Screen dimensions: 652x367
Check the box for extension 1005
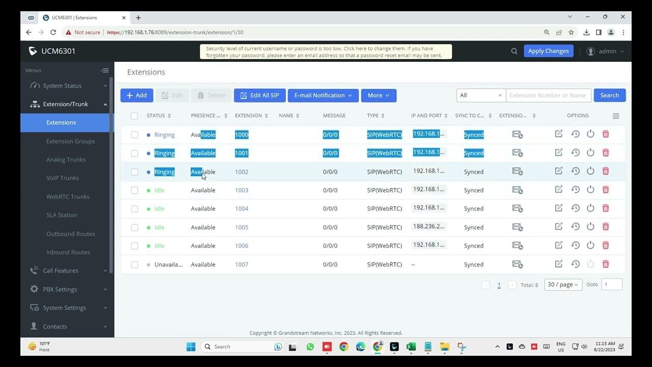(x=134, y=227)
